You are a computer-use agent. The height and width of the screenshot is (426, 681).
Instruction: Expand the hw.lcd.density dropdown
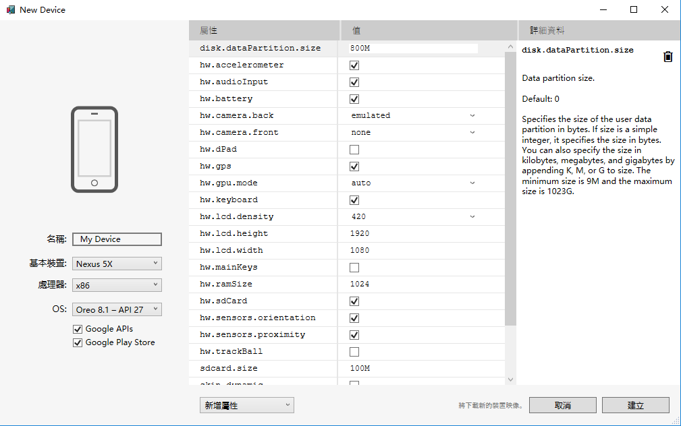(412, 217)
